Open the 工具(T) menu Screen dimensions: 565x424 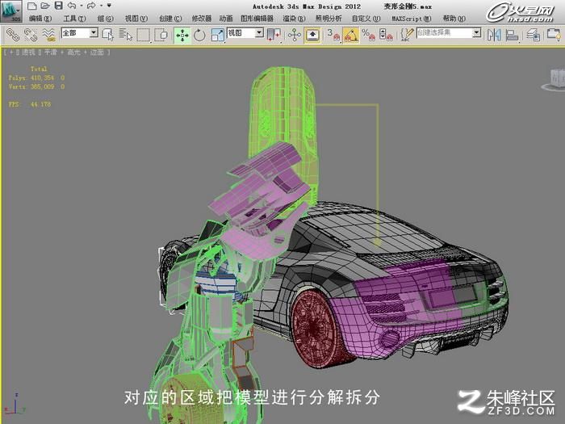click(74, 19)
